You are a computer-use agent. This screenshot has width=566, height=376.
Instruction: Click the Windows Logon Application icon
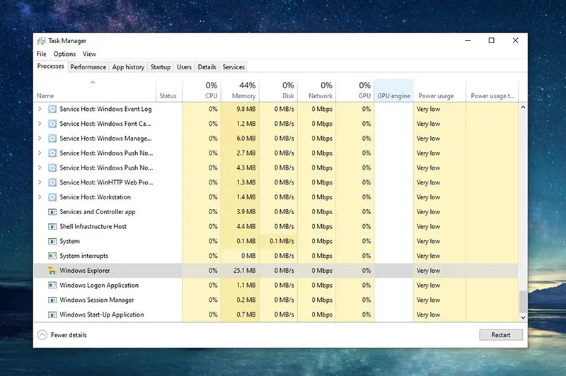[52, 286]
